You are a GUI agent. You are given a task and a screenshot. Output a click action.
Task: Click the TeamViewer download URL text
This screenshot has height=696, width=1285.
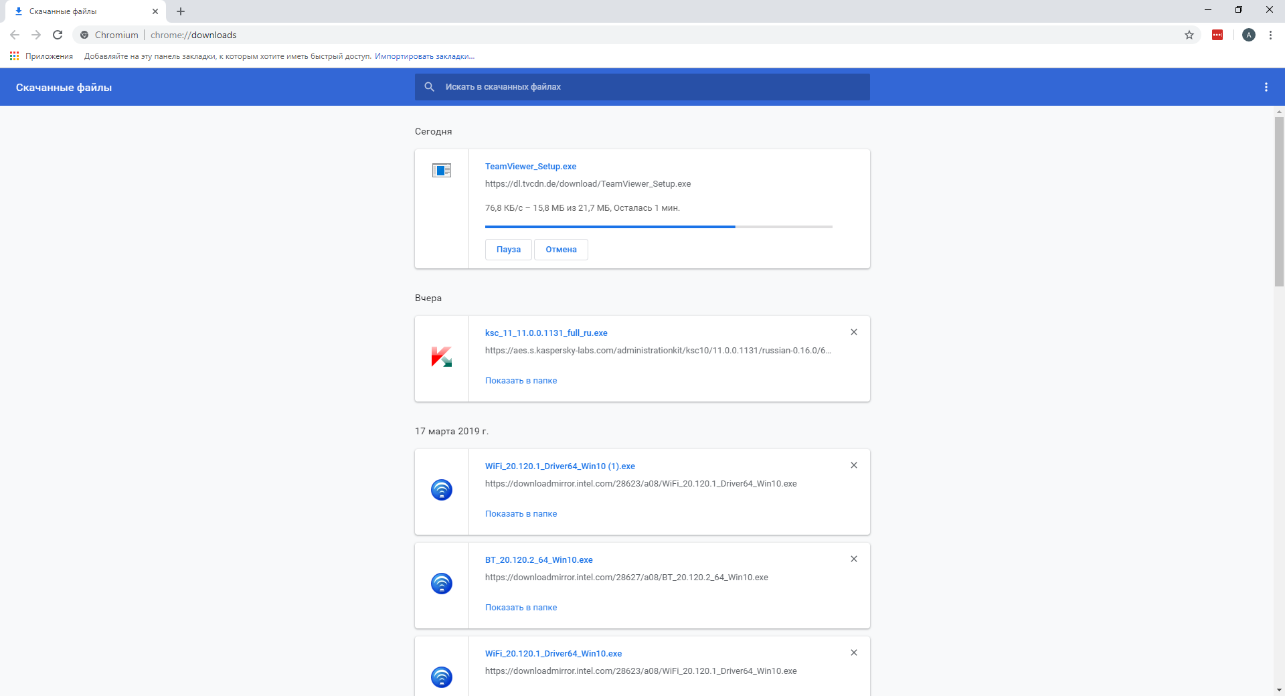point(588,184)
